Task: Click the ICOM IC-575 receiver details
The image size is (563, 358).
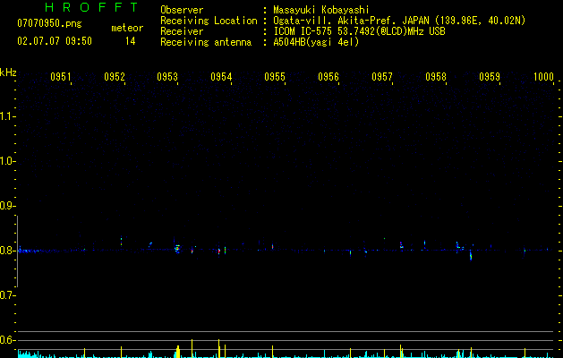Action: point(359,31)
